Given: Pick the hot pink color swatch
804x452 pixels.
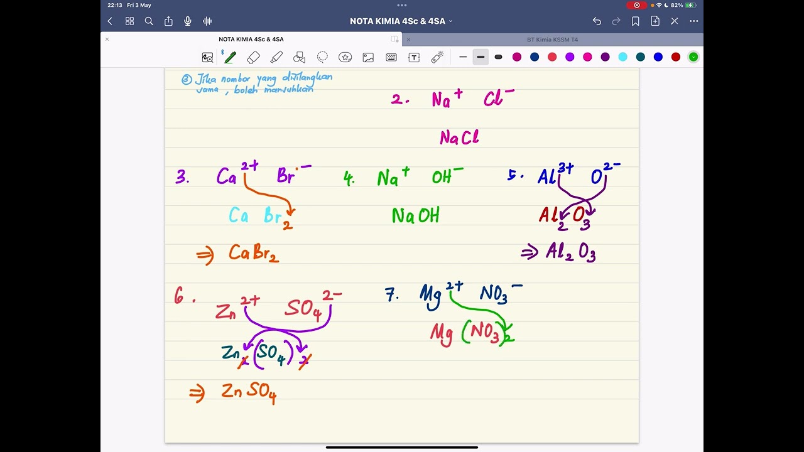Looking at the screenshot, I should pyautogui.click(x=587, y=57).
